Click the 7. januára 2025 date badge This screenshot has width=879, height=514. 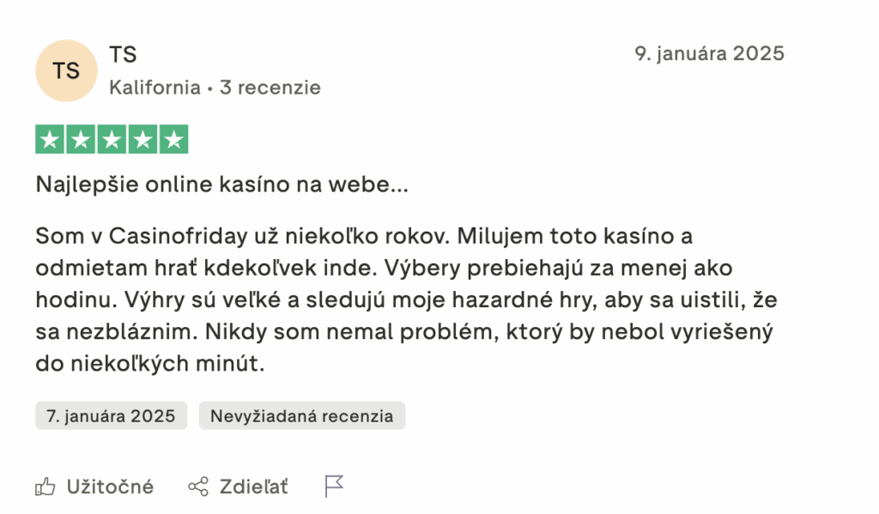click(x=111, y=416)
